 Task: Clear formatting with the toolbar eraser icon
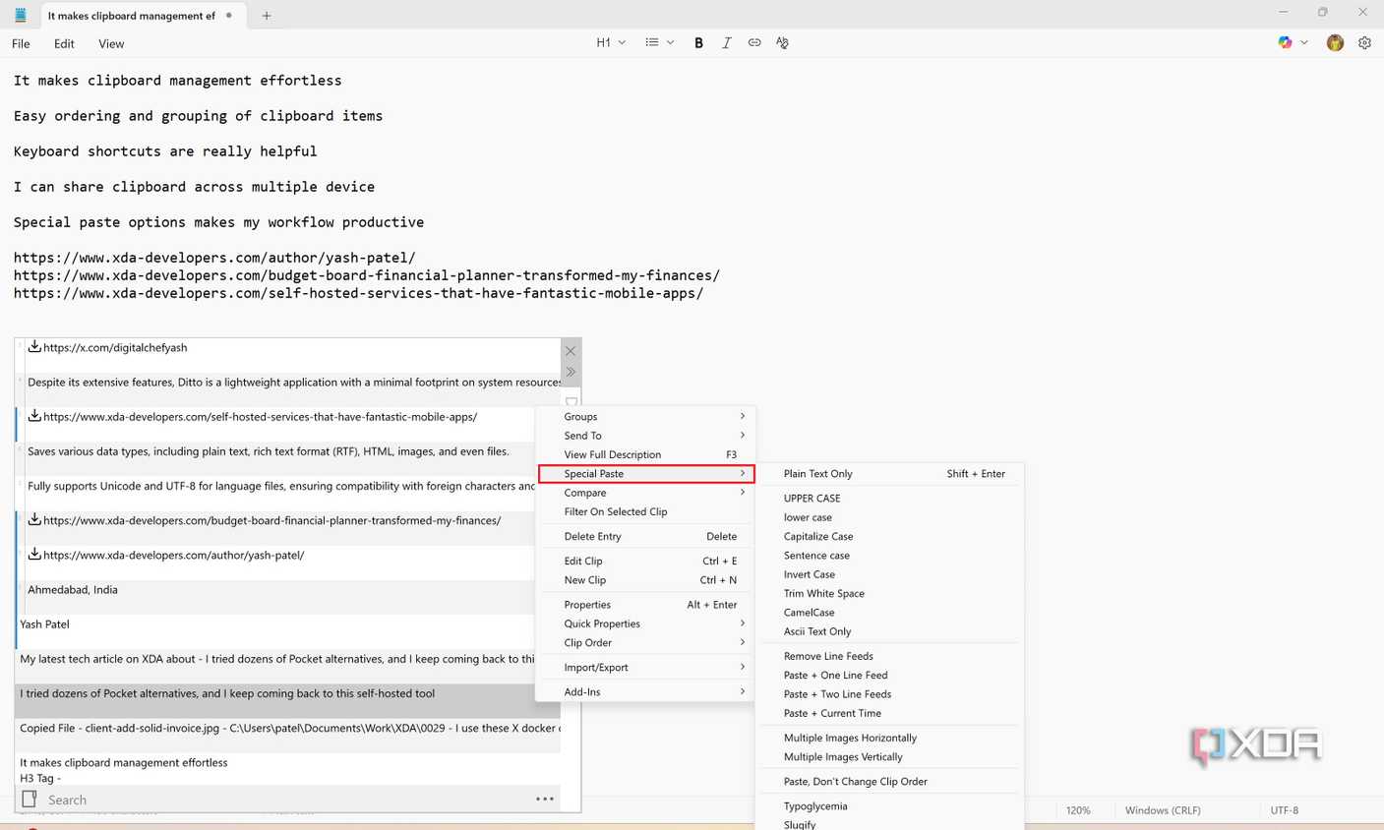[x=782, y=43]
